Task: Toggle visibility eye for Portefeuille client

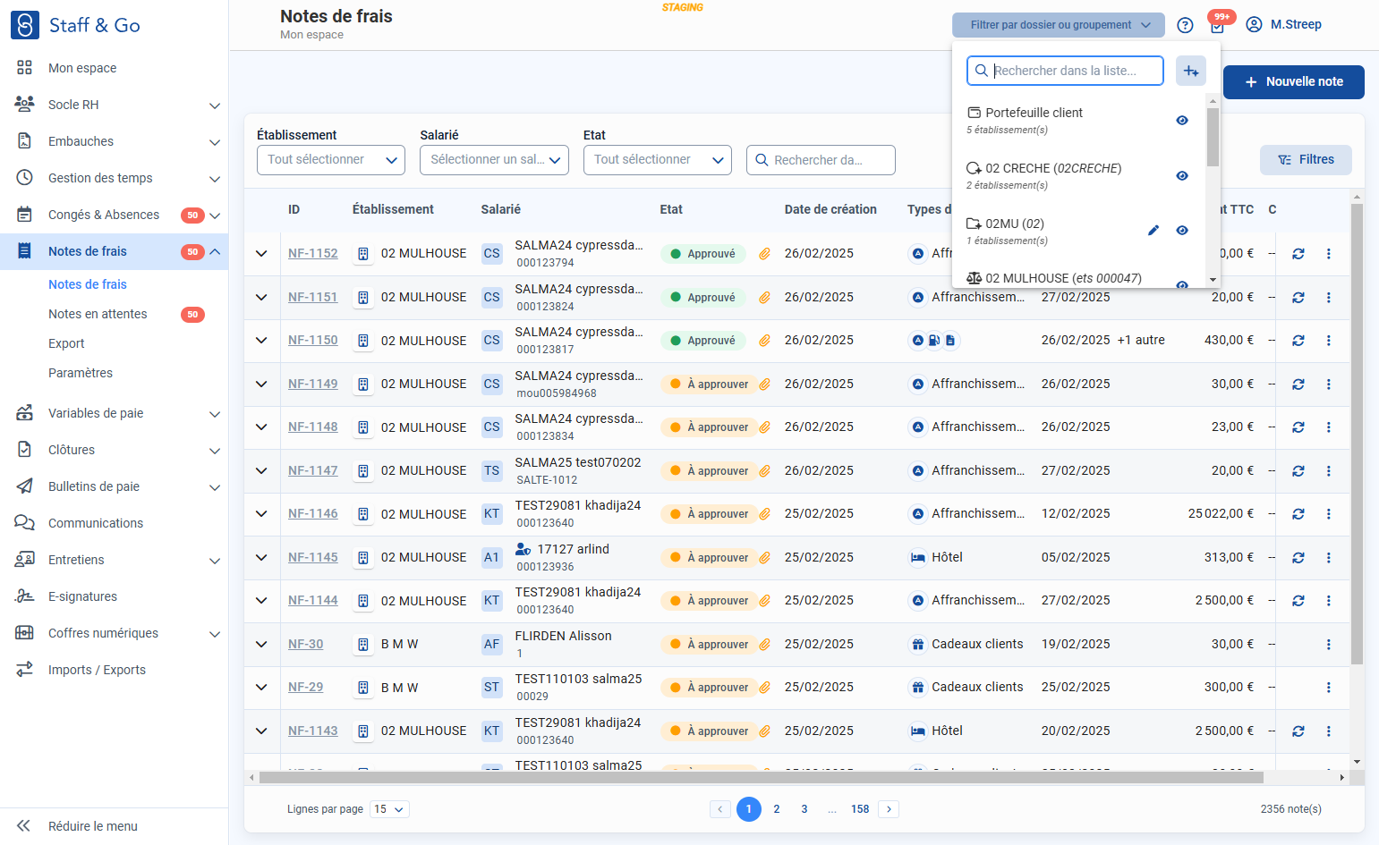Action: (1182, 121)
